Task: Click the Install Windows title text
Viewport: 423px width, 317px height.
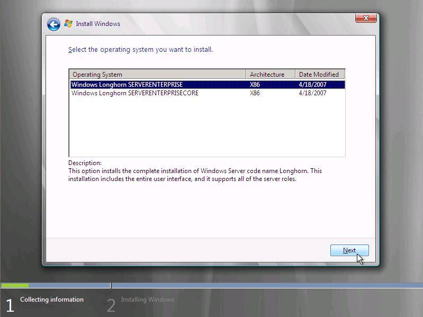Action: [x=98, y=24]
